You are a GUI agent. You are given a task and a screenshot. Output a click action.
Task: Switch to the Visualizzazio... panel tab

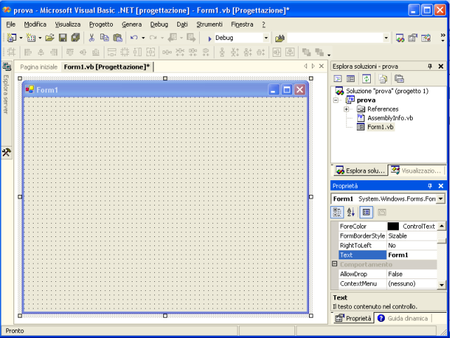[417, 170]
